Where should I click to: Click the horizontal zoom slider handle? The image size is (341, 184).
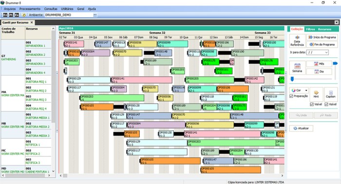pos(292,79)
